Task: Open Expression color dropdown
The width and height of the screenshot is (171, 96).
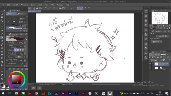Action: 156,42
